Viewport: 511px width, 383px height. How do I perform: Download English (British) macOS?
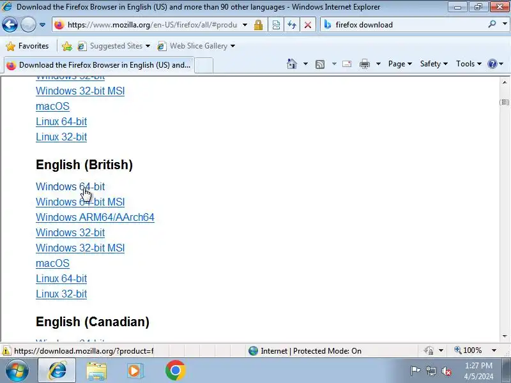click(52, 263)
